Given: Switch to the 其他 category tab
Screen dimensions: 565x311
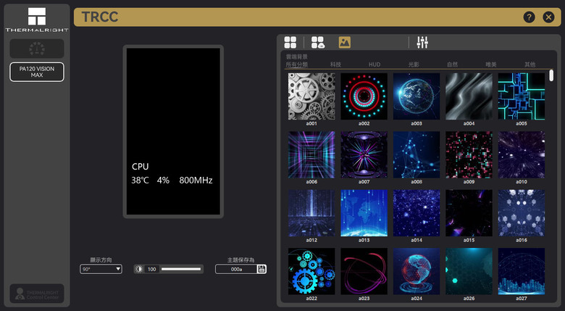Looking at the screenshot, I should pos(530,65).
